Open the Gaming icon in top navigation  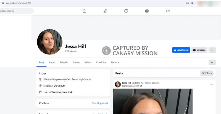tap(168, 11)
